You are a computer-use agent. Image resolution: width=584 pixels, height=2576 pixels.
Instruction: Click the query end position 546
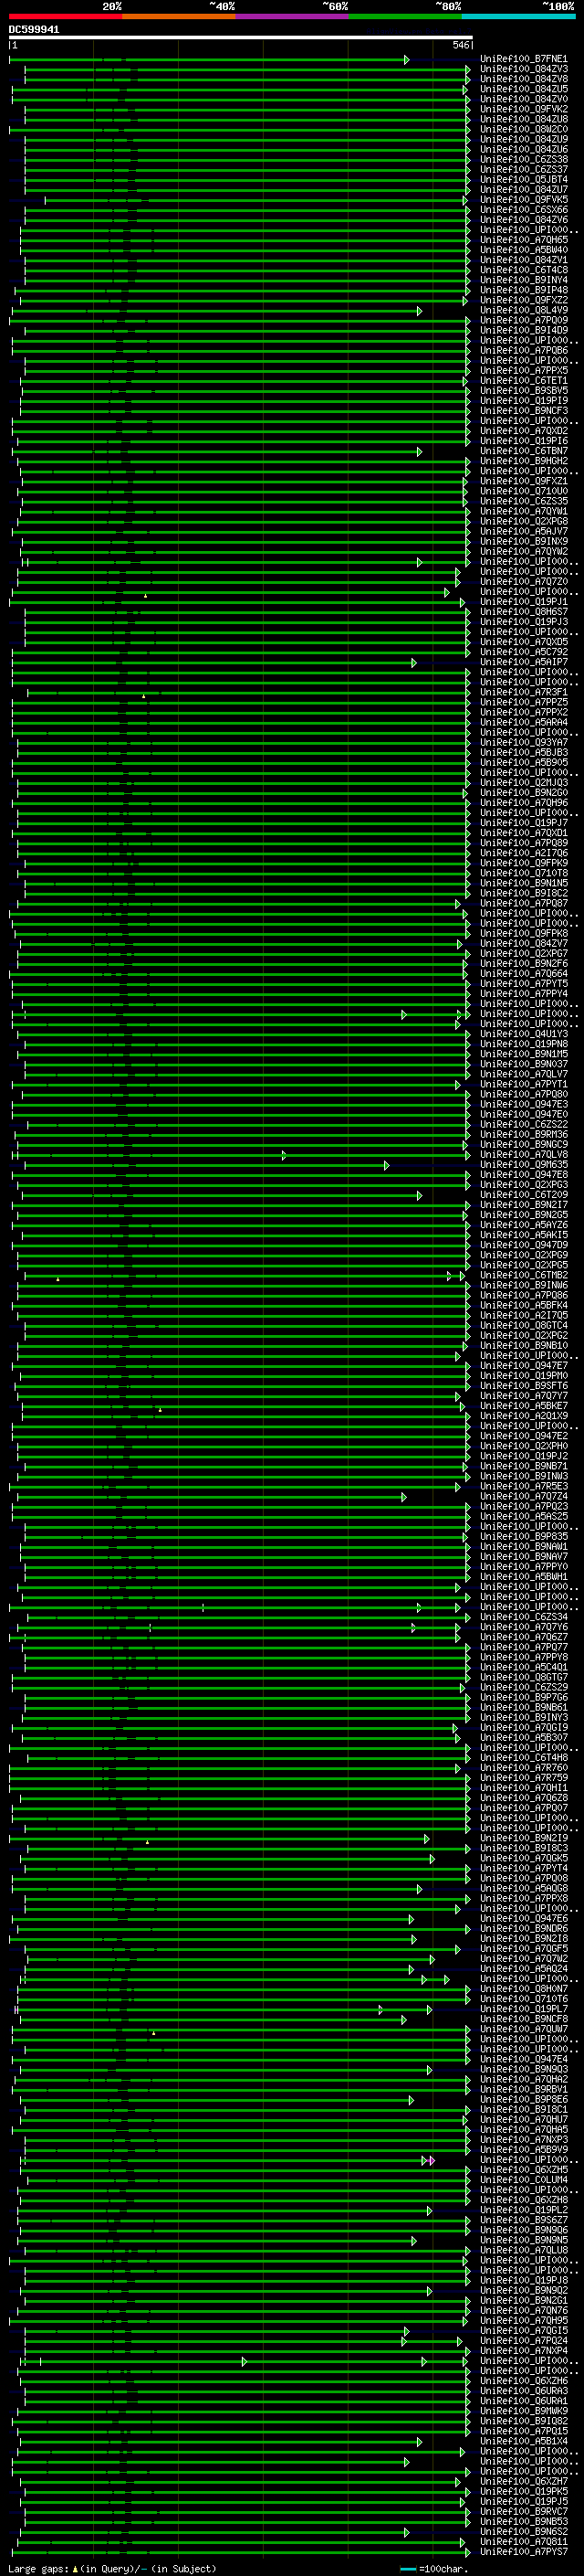[461, 45]
